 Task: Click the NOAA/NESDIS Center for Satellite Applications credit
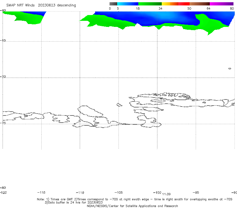tap(132, 206)
